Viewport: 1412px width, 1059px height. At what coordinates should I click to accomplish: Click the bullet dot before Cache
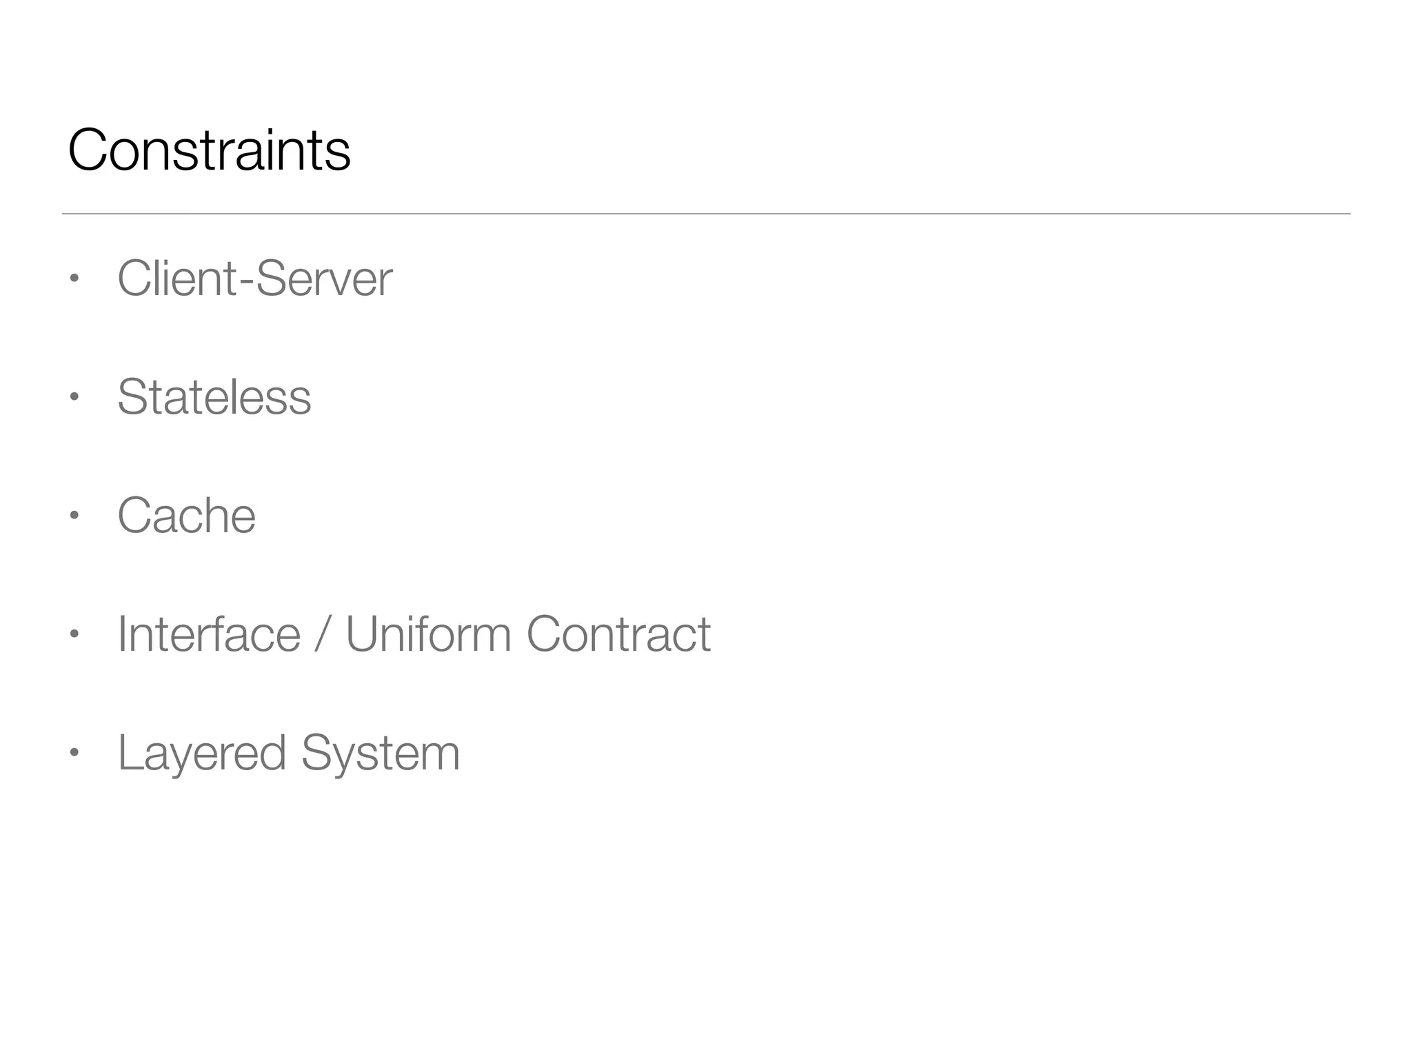pyautogui.click(x=74, y=516)
